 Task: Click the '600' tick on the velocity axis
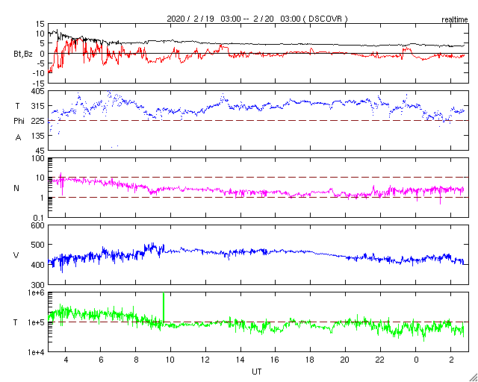tap(38, 226)
